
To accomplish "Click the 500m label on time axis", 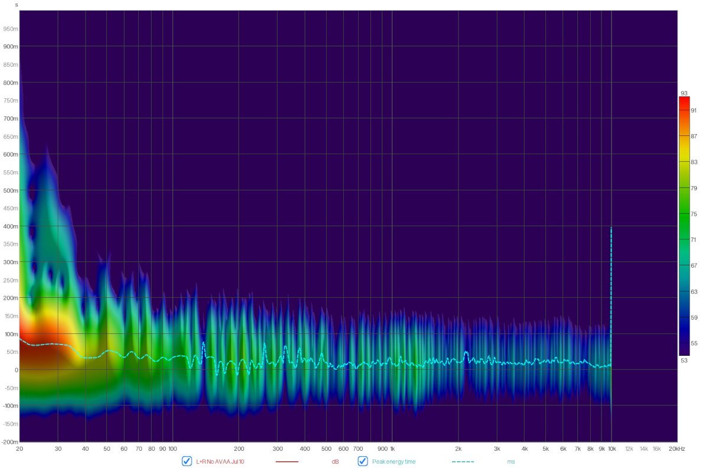I will tap(11, 190).
